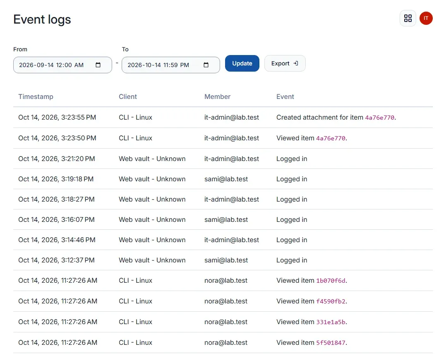The width and height of the screenshot is (446, 356).
Task: Click the To label above date field
Action: coord(125,49)
